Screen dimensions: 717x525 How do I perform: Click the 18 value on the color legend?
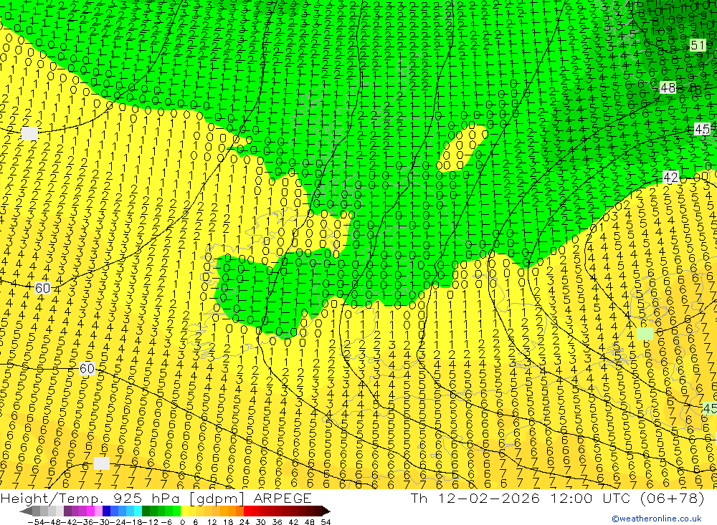click(x=228, y=522)
